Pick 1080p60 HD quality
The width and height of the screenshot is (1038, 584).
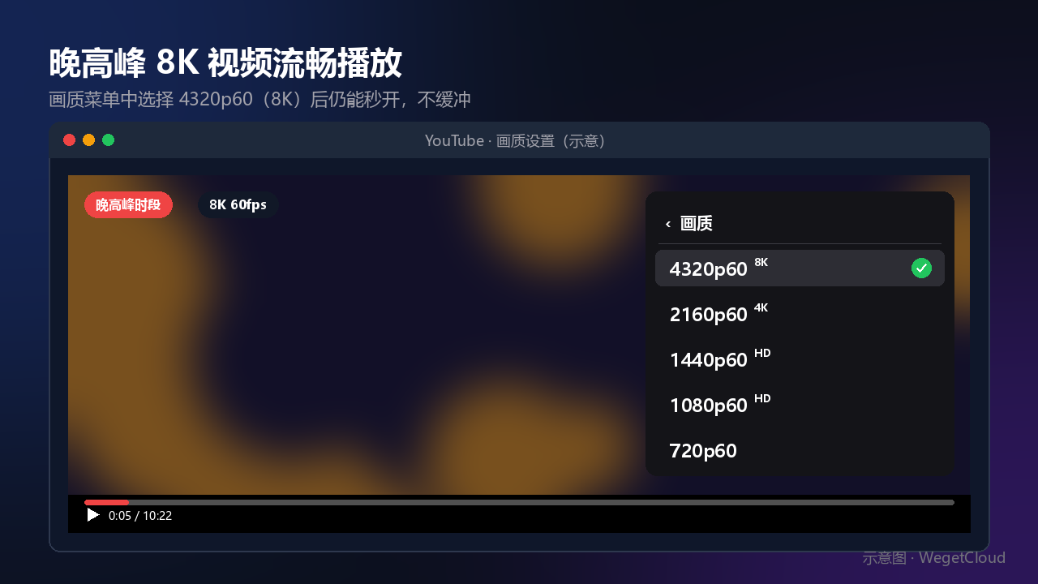tap(800, 405)
